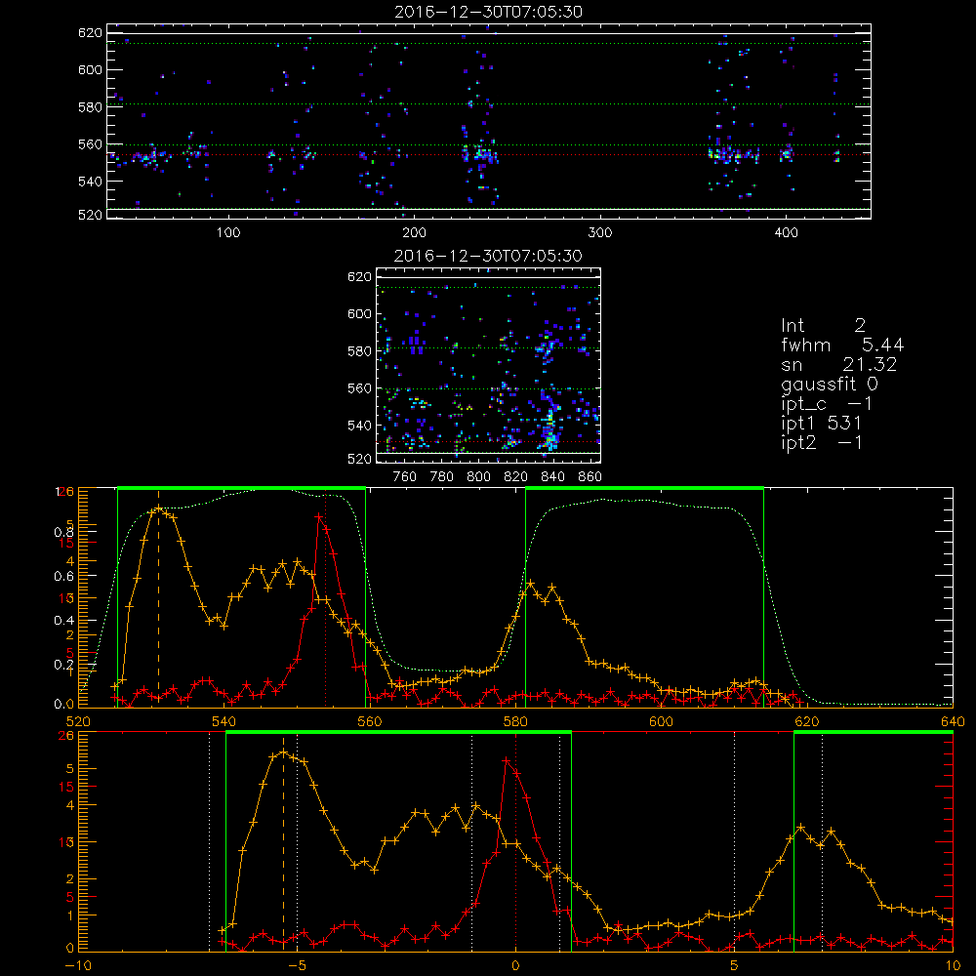Screen dimensions: 976x976
Task: Click x-axis label 600 on profile plot
Action: coord(661,721)
